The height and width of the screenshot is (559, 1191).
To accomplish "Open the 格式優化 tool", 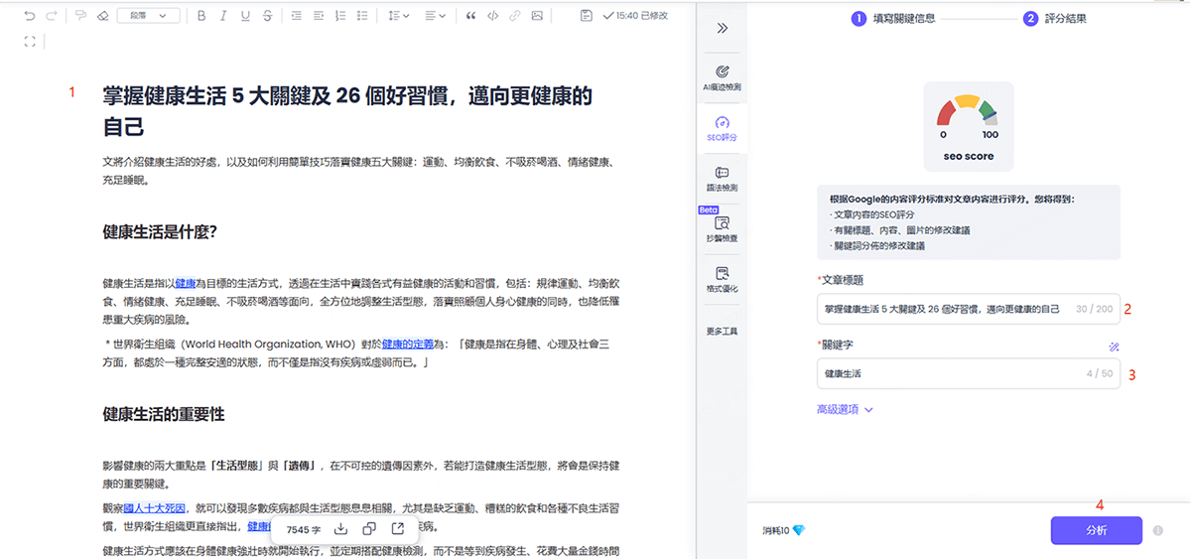I will tap(722, 279).
